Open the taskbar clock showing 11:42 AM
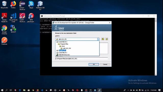This screenshot has width=163, height=92. tap(153, 90)
